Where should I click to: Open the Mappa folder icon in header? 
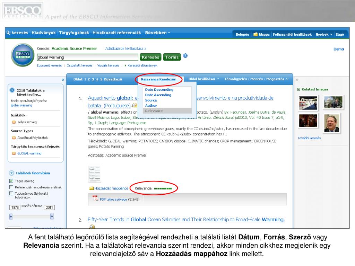coord(256,34)
